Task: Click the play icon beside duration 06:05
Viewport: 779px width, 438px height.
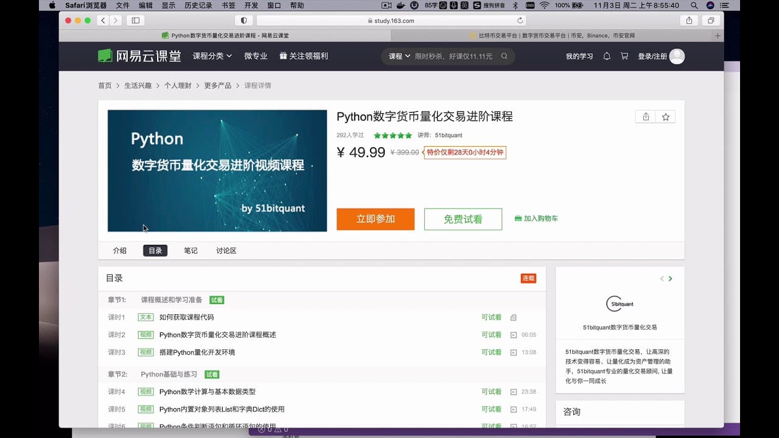Action: (x=514, y=335)
